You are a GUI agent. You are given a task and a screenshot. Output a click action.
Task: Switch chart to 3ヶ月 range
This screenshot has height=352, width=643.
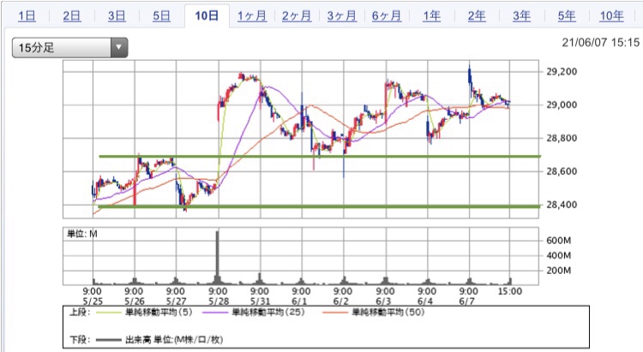pos(341,16)
